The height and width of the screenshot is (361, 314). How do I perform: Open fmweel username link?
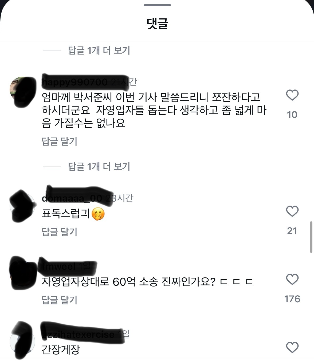59,266
